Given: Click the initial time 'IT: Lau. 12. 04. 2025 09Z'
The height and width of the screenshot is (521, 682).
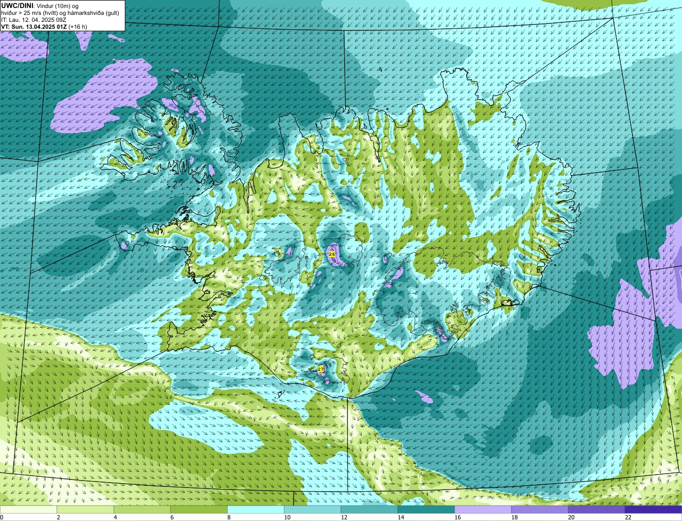Looking at the screenshot, I should pyautogui.click(x=34, y=20).
